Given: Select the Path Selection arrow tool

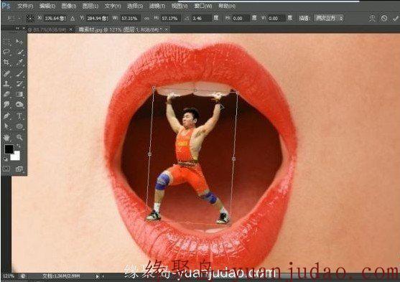Looking at the screenshot, I should click(x=7, y=126).
